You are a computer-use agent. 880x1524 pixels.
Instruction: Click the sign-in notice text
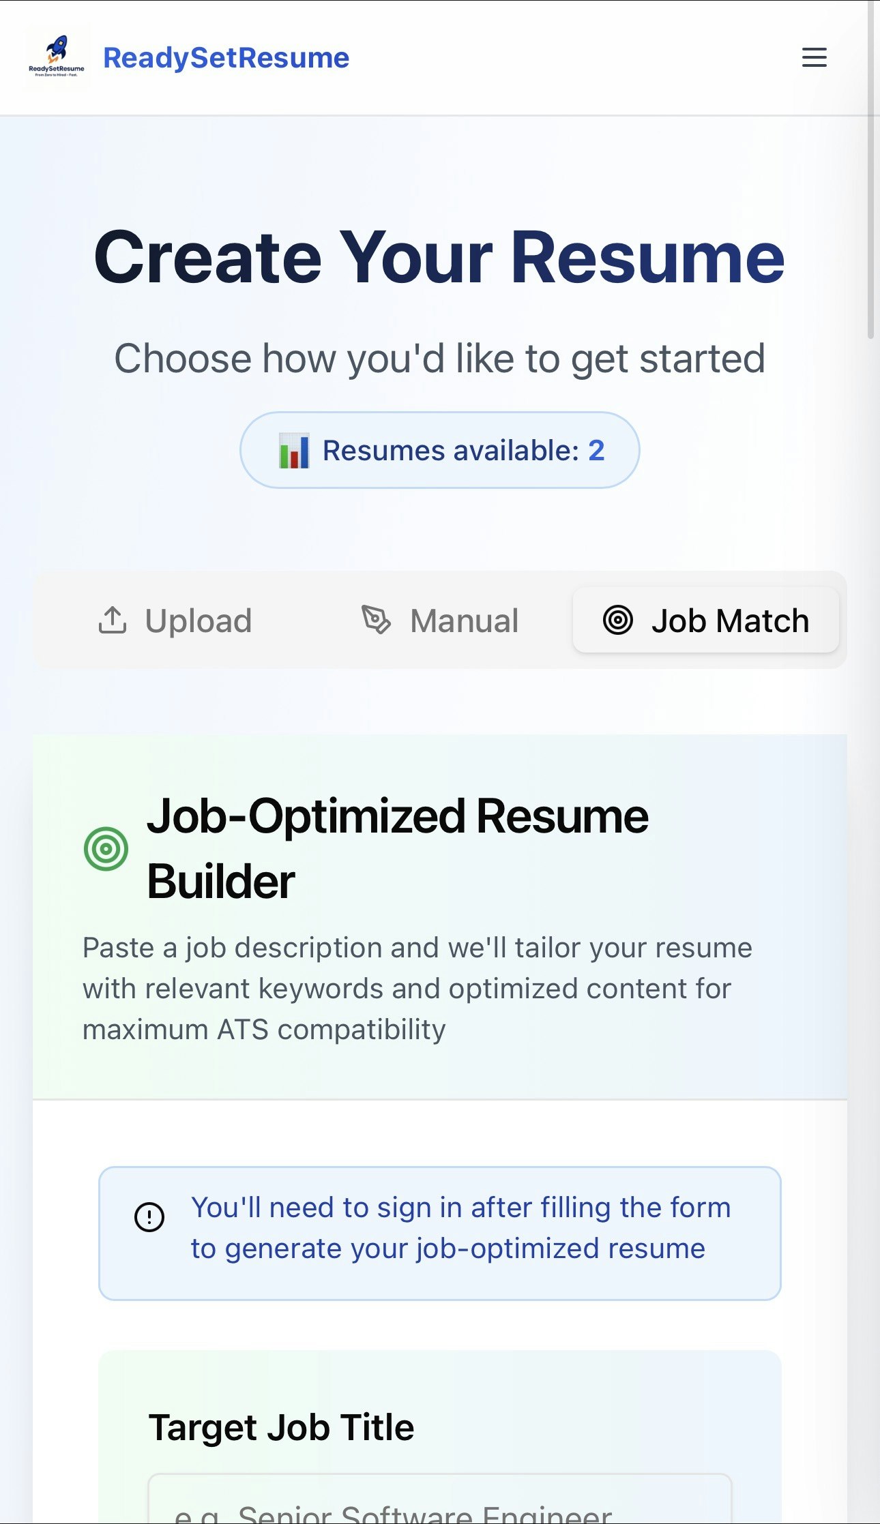click(460, 1227)
